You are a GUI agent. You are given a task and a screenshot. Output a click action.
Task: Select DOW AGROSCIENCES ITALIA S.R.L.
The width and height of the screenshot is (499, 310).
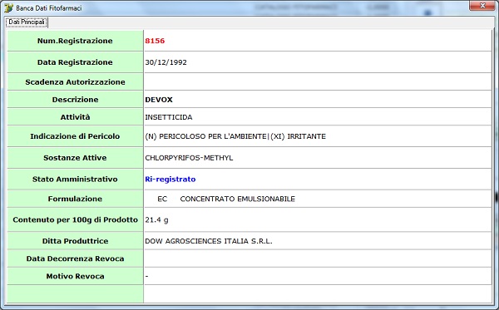click(209, 241)
